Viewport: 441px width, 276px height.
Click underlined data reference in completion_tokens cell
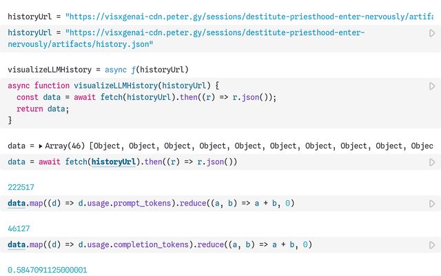(x=17, y=244)
